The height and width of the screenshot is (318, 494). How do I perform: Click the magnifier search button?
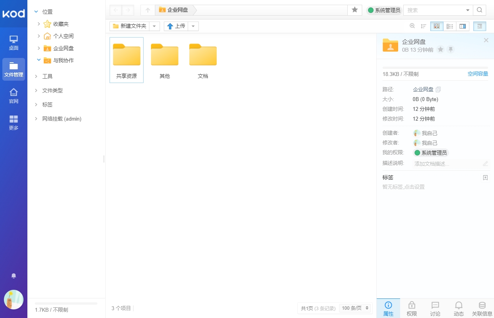(x=480, y=10)
